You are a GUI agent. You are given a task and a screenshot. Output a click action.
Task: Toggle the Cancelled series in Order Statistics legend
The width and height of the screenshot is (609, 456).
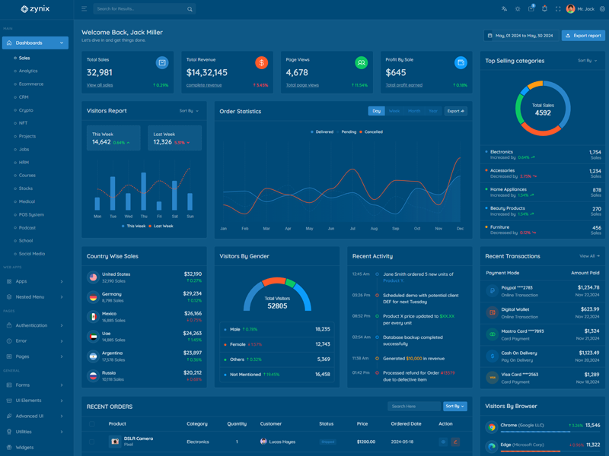pyautogui.click(x=371, y=131)
